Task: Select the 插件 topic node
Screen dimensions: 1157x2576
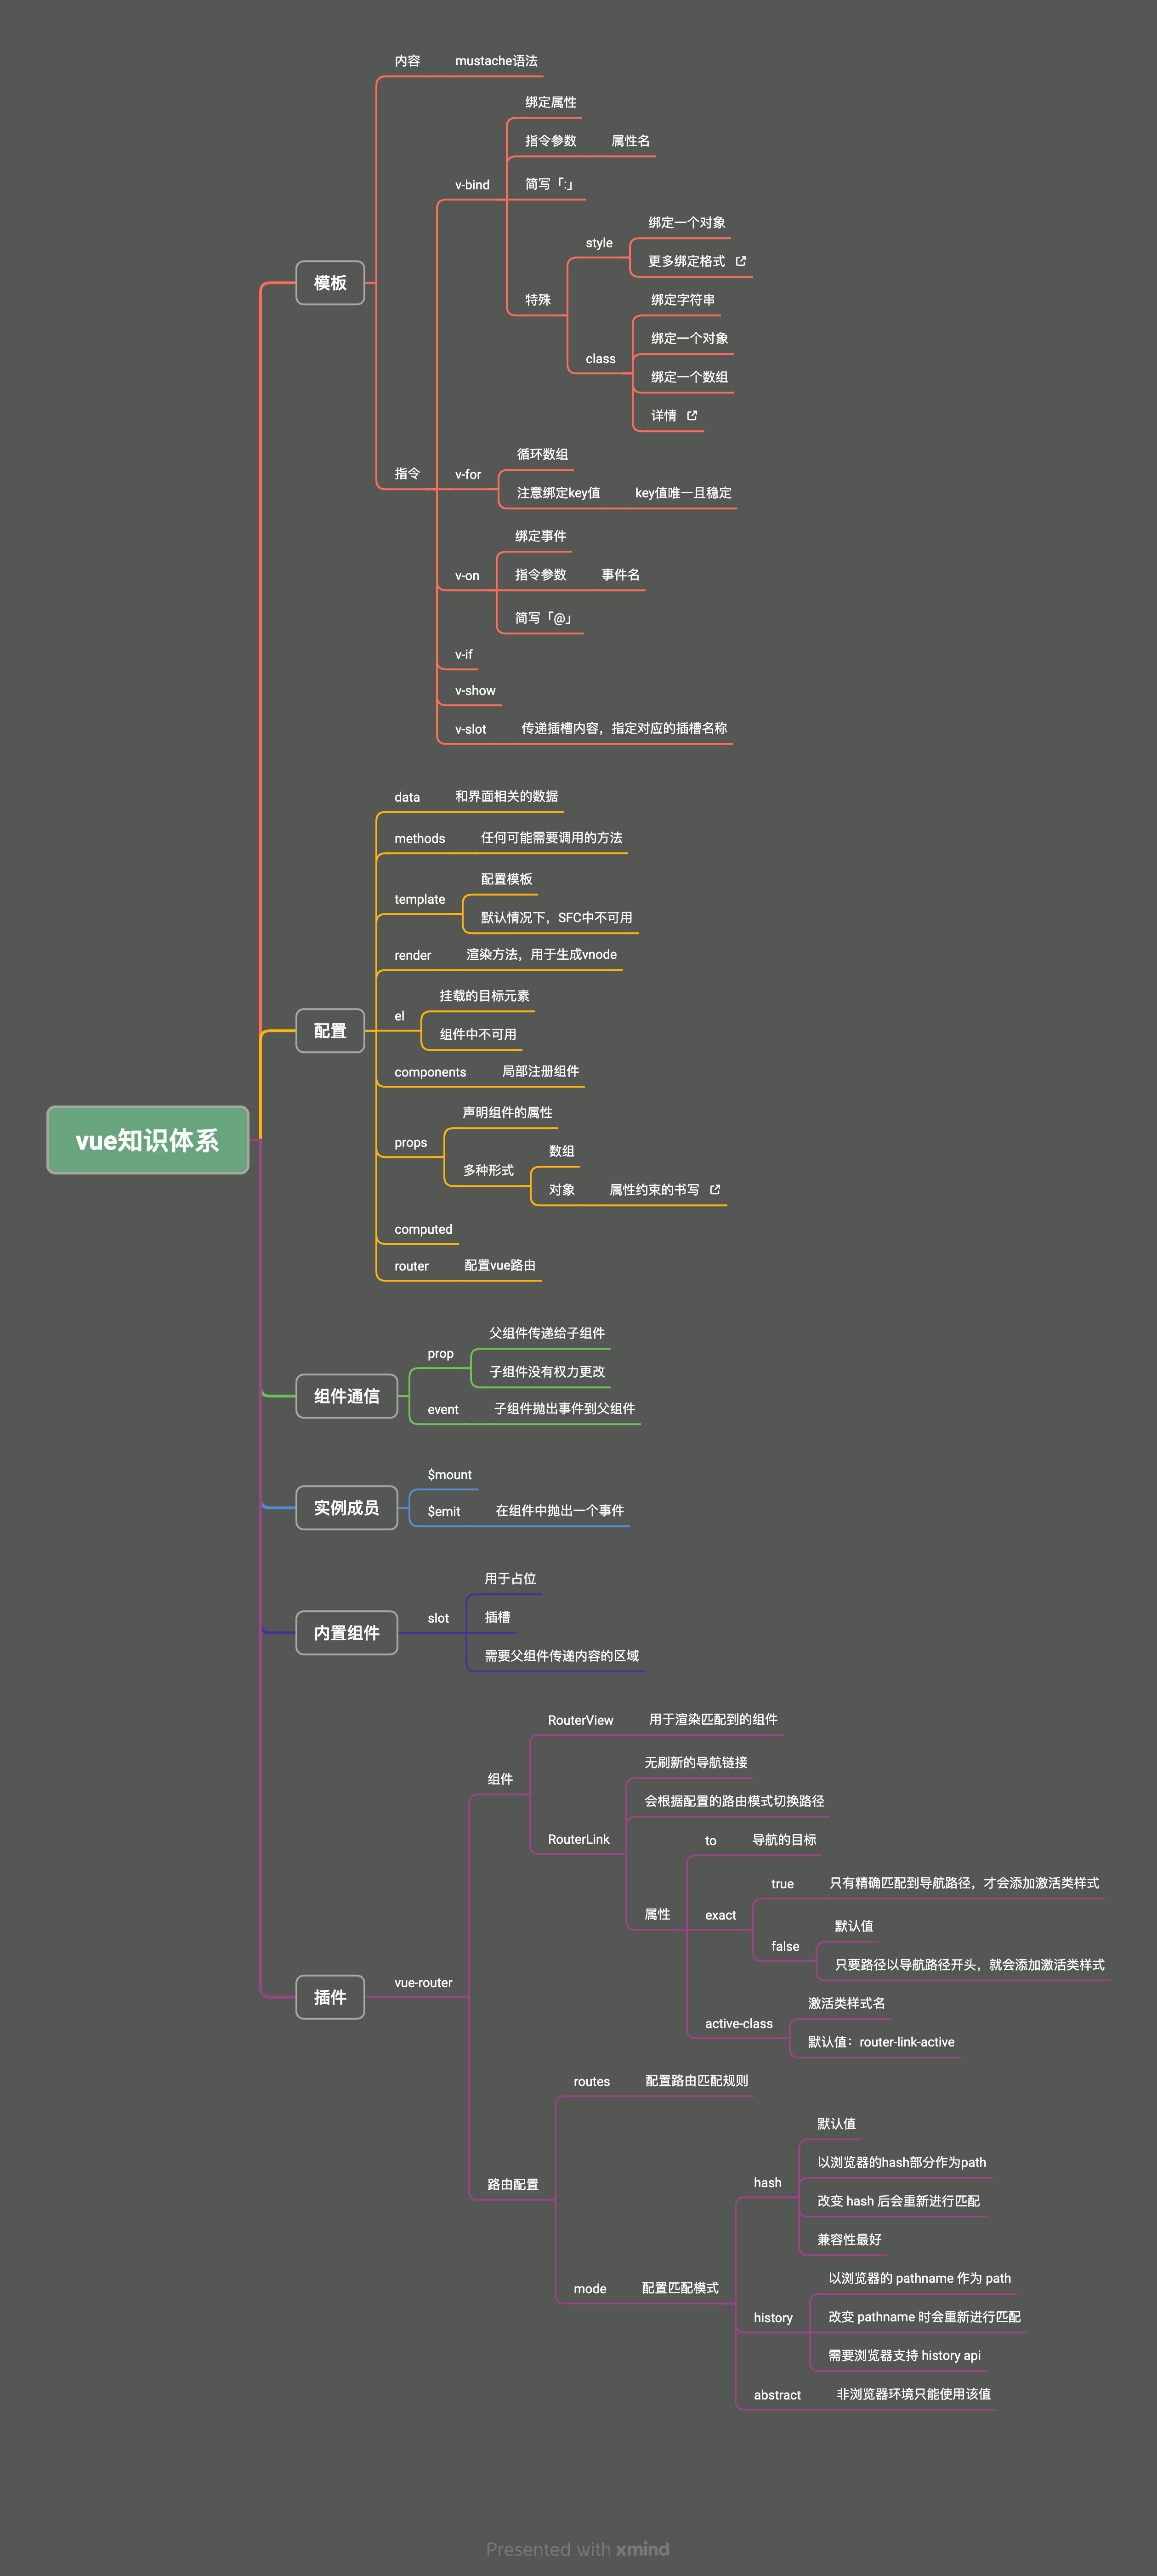Action: [330, 1997]
